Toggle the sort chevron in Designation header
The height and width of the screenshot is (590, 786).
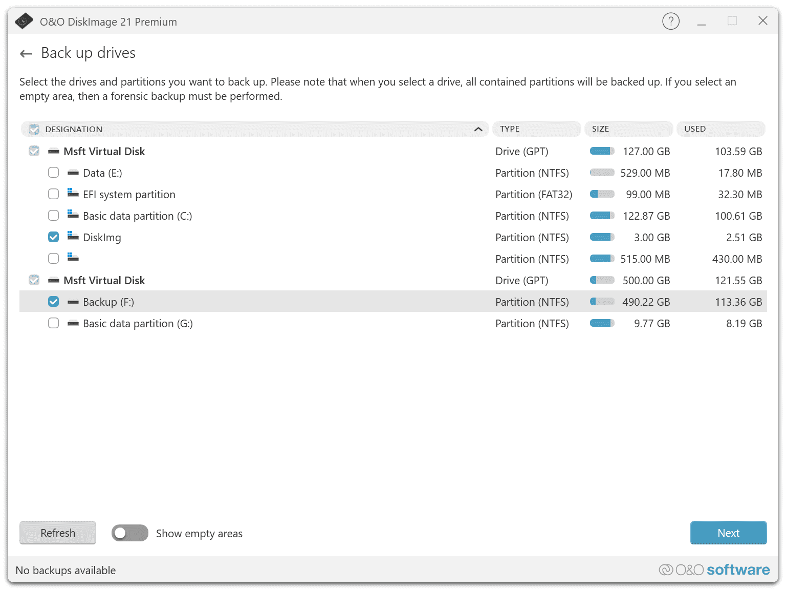478,129
